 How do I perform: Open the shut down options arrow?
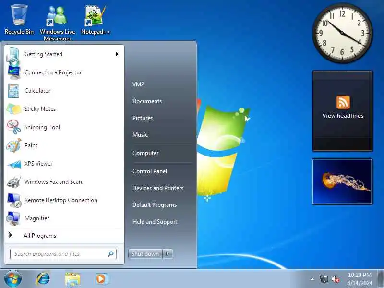pos(168,254)
